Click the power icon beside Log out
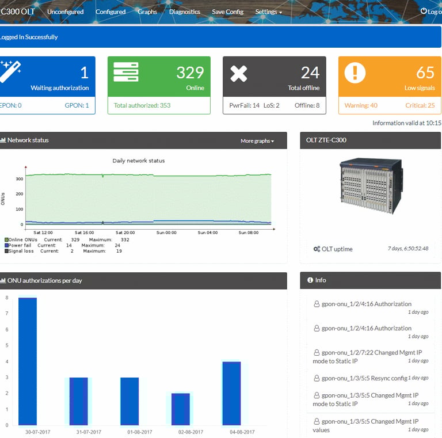 click(x=424, y=11)
